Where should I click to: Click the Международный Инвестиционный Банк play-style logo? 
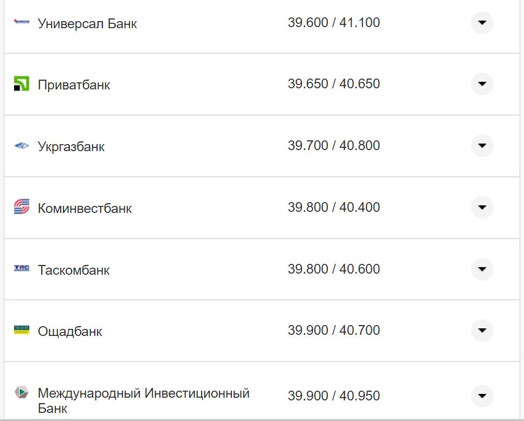coord(21,395)
